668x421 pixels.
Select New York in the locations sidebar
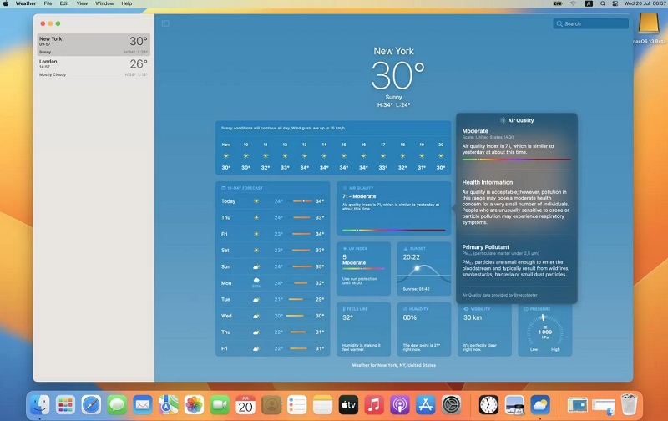pos(94,44)
